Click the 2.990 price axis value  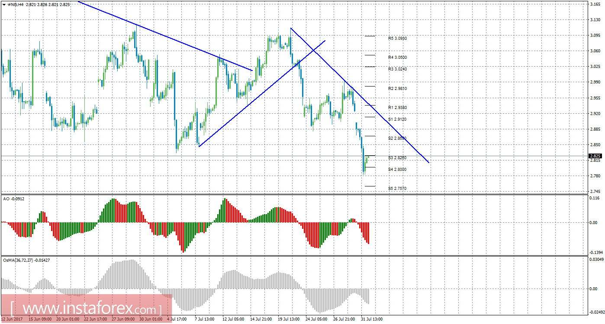tap(595, 82)
